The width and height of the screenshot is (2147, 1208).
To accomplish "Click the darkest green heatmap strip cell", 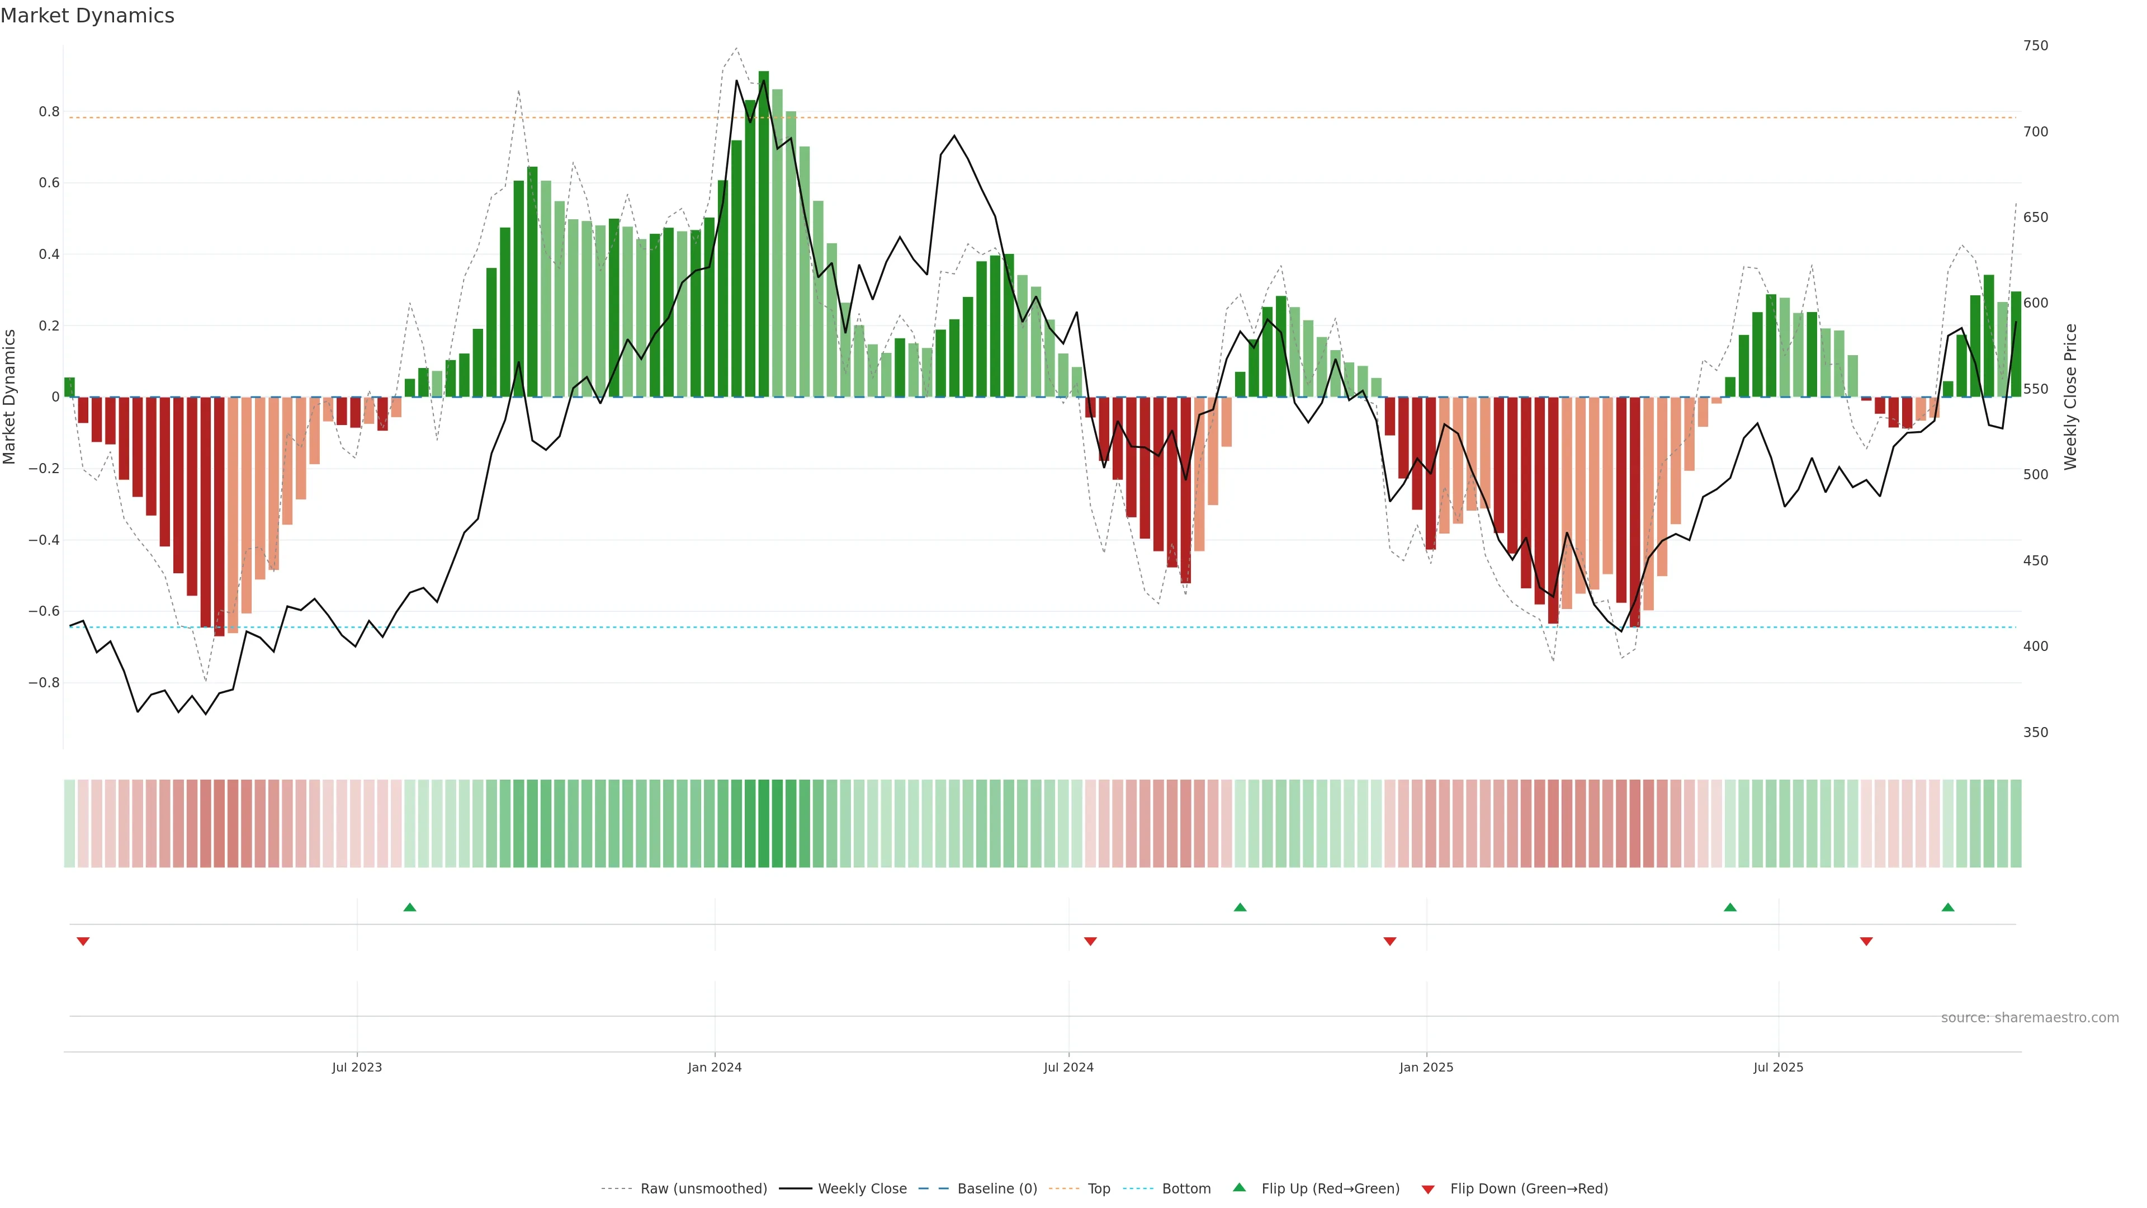I will pyautogui.click(x=763, y=824).
